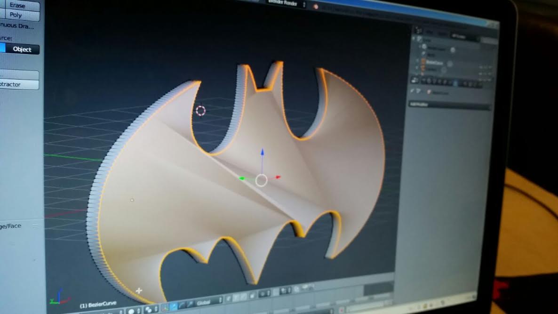
Task: Click the Protractor button
Action: point(19,84)
